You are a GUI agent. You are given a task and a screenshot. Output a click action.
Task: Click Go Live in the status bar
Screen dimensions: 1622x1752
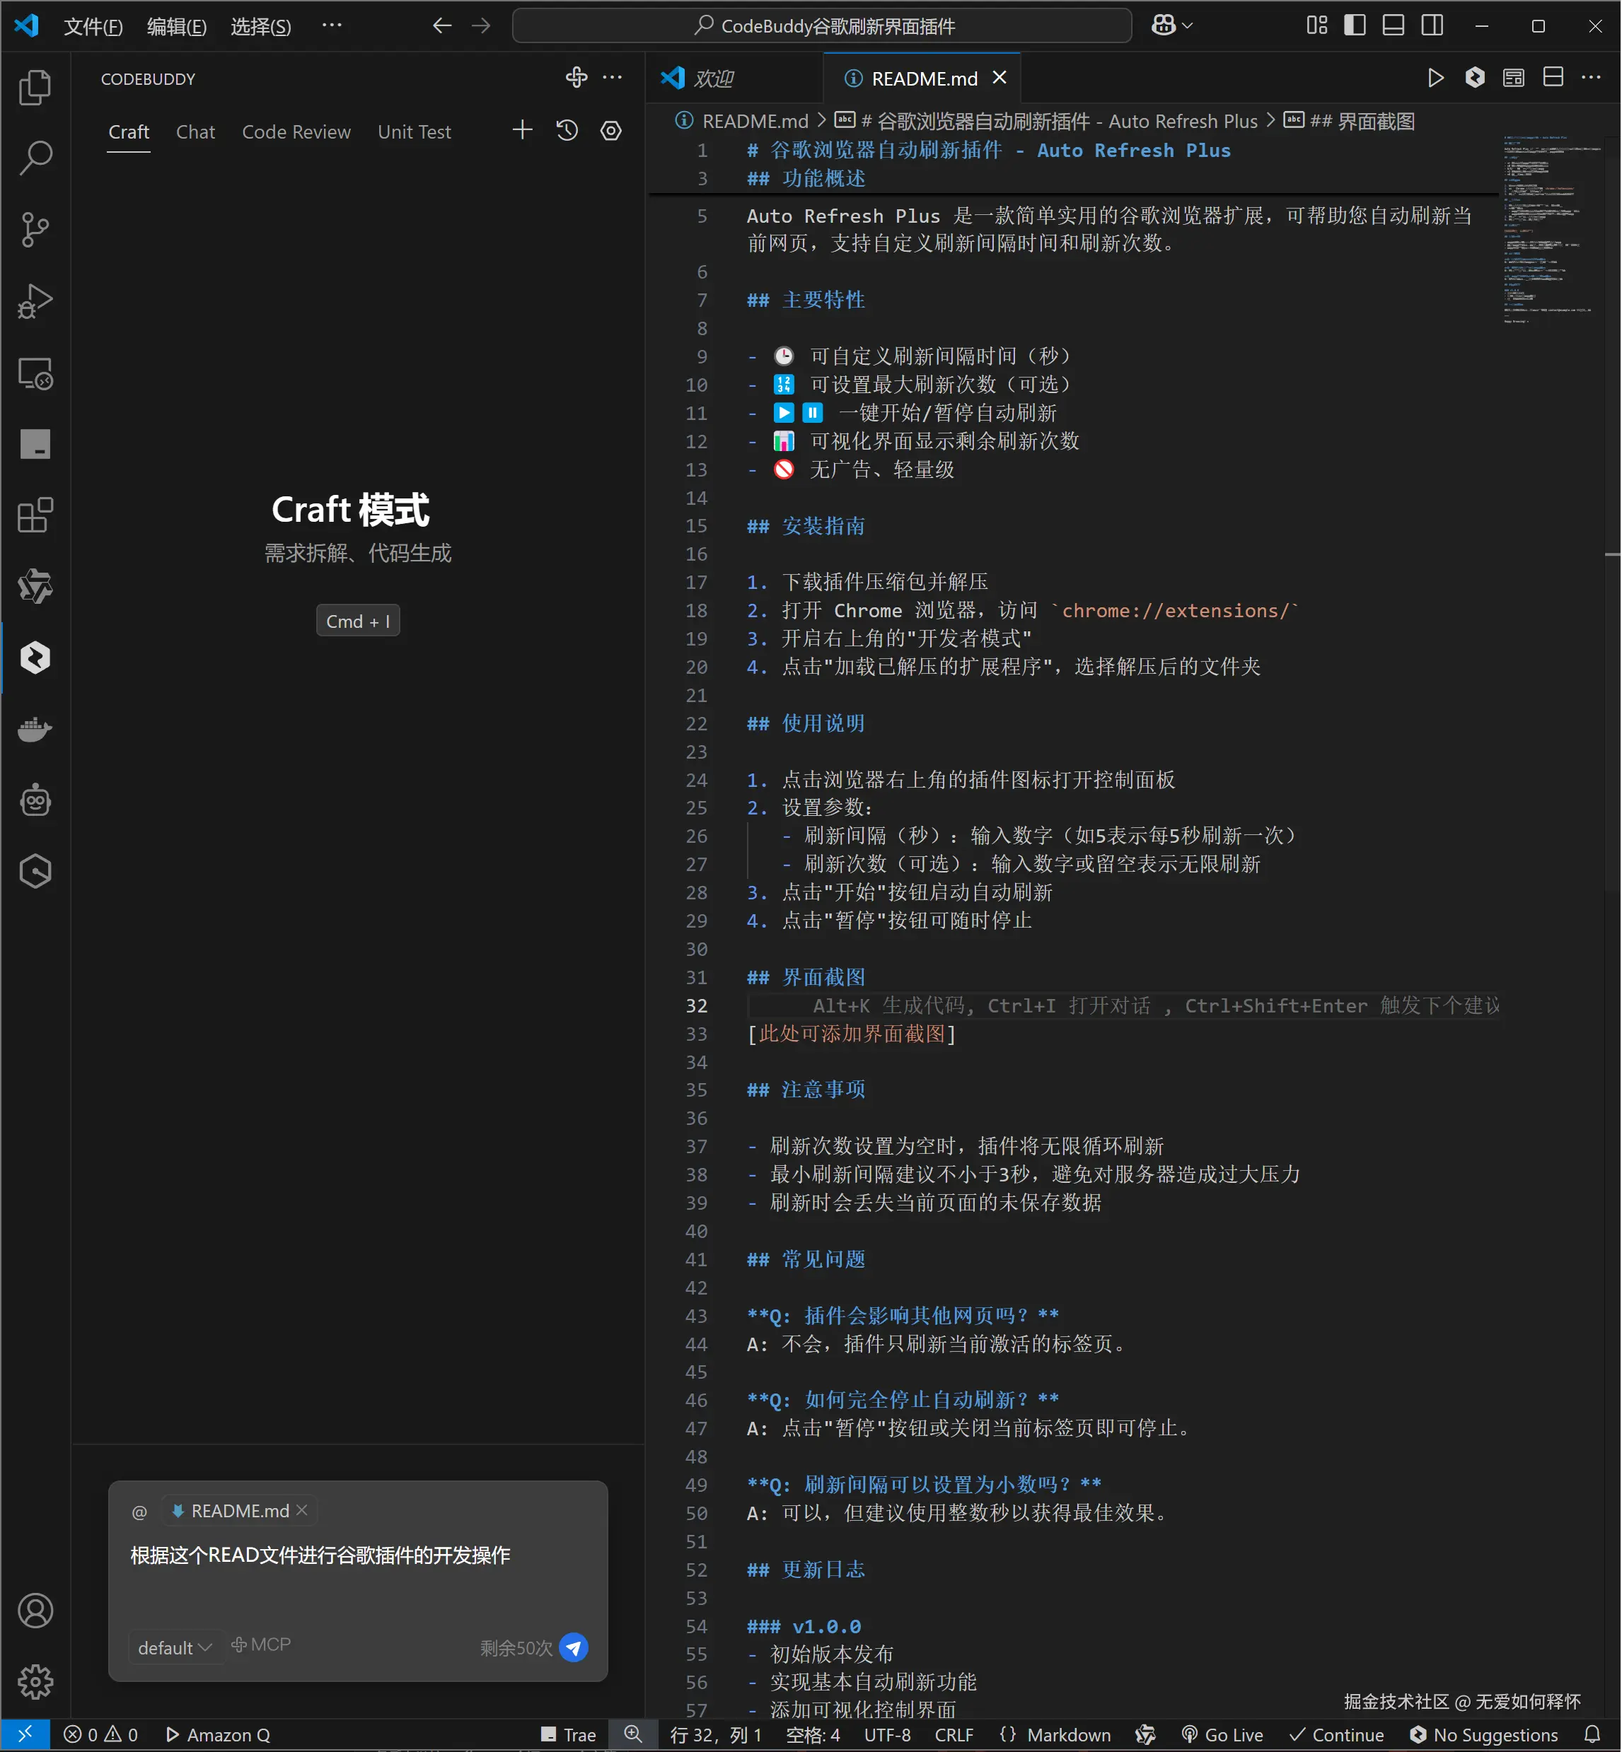1222,1734
